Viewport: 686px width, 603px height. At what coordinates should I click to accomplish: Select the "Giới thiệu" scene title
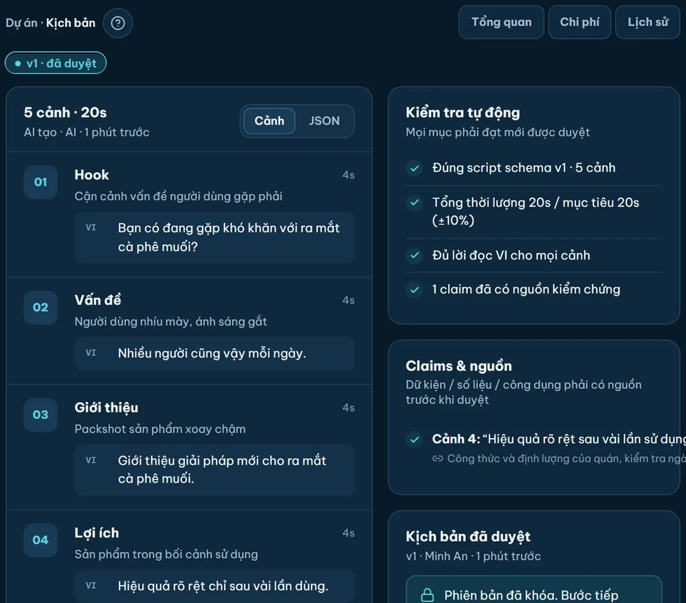pos(106,408)
